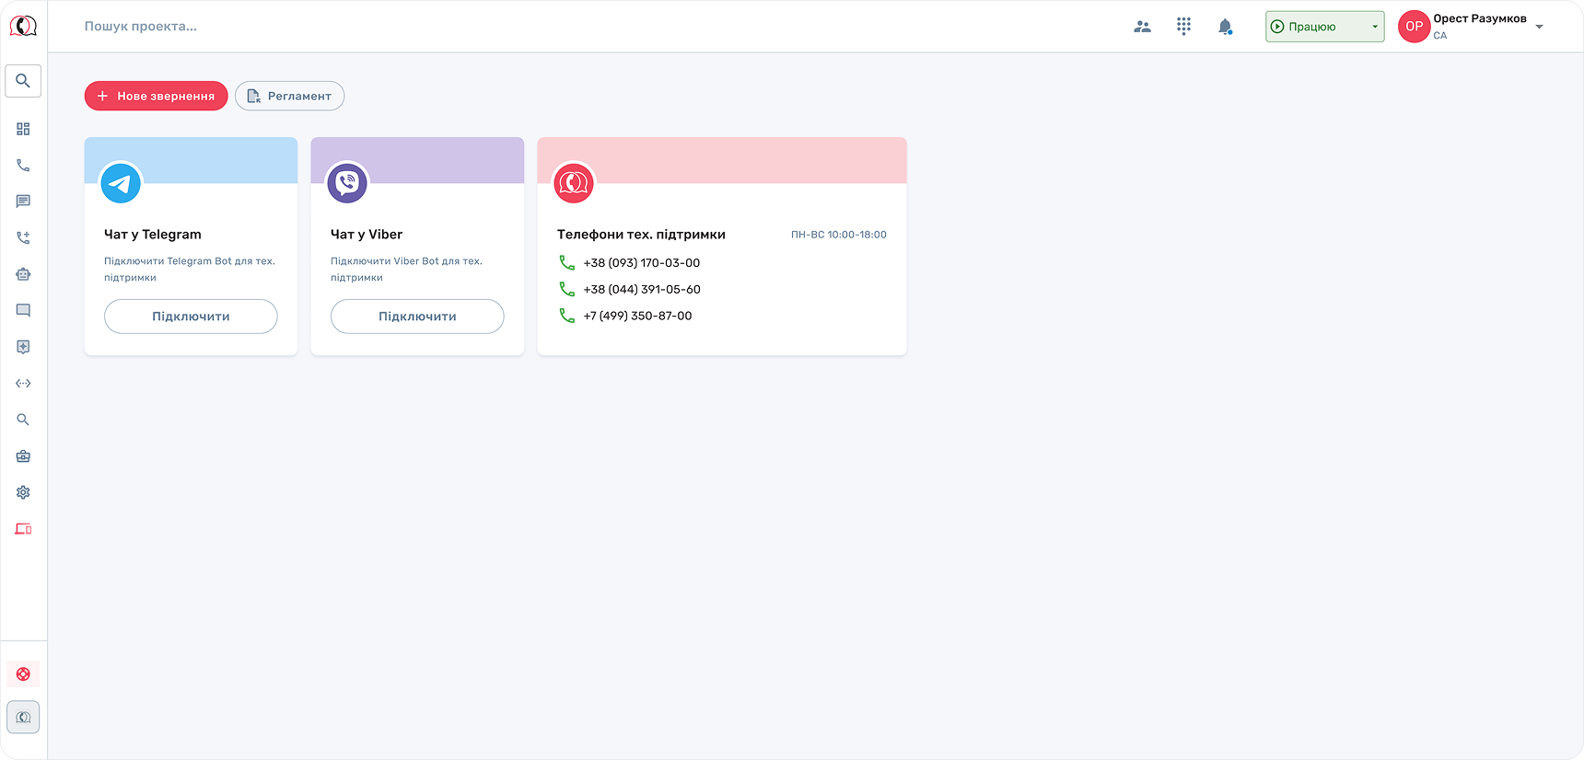Image resolution: width=1584 pixels, height=760 pixels.
Task: Click the contacts people icon in header
Action: (1142, 27)
